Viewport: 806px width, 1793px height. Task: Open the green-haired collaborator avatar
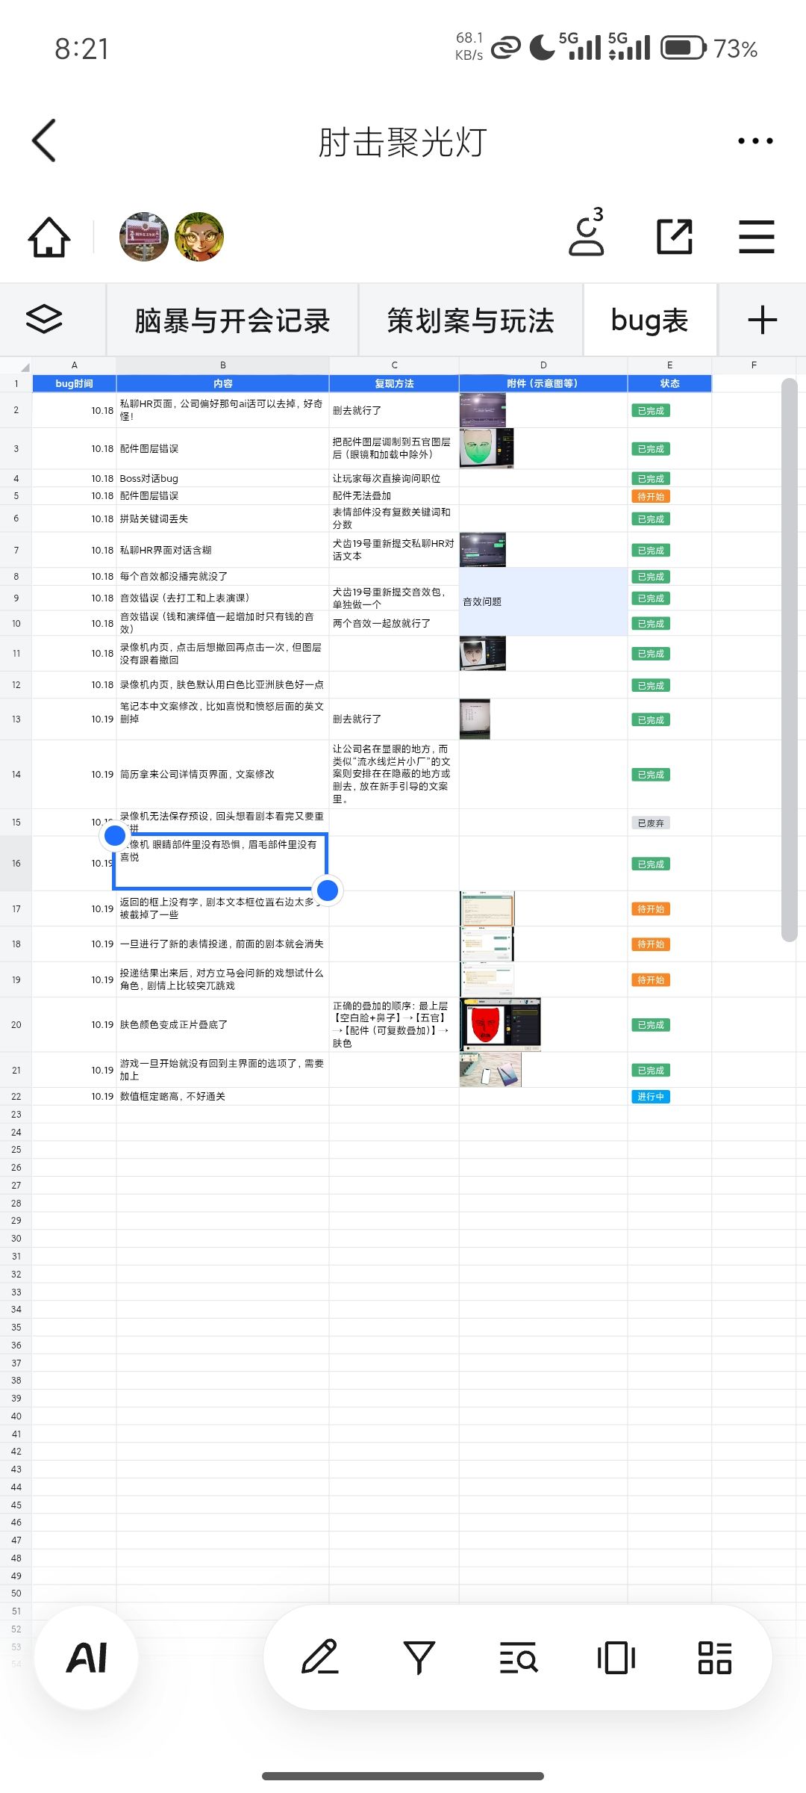[x=199, y=237]
